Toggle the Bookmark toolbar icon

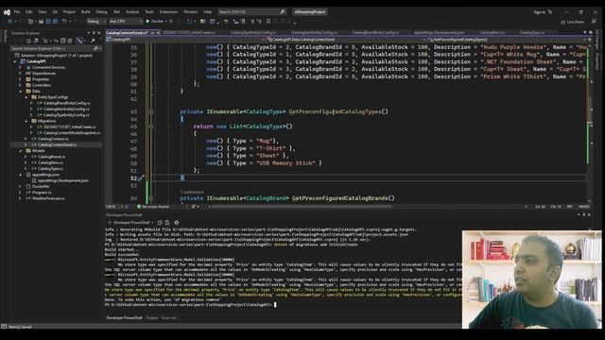[x=268, y=22]
